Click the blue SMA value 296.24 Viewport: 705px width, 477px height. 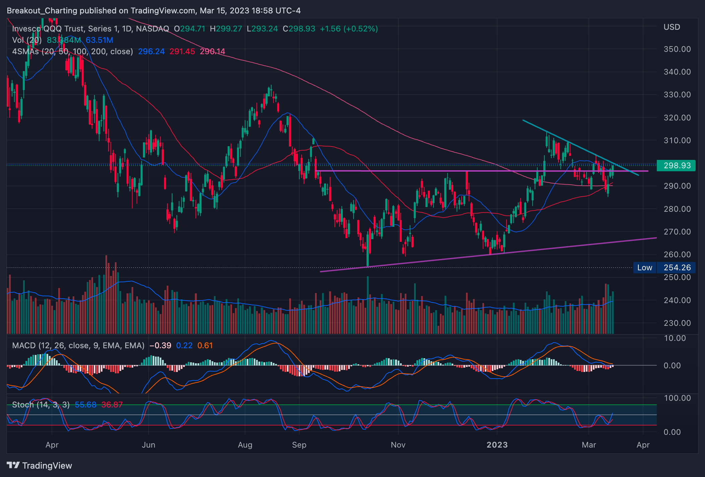151,52
